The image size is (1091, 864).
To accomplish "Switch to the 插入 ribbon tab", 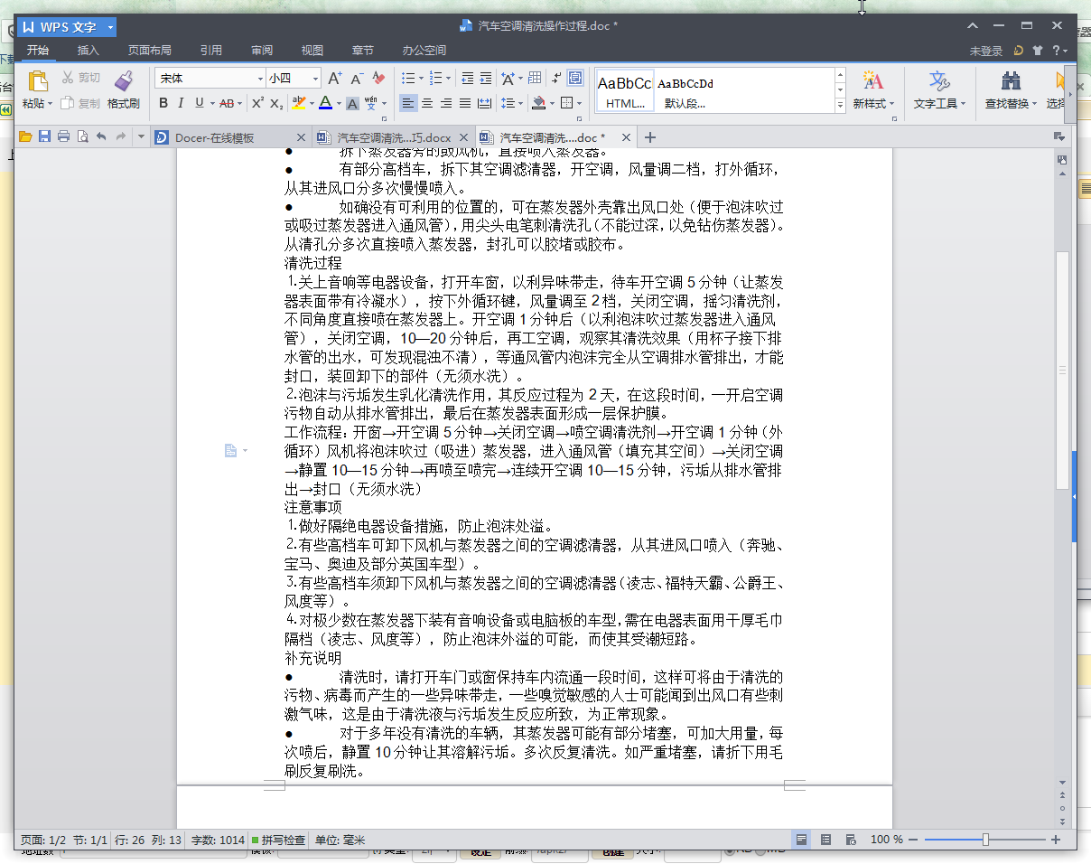I will [89, 51].
